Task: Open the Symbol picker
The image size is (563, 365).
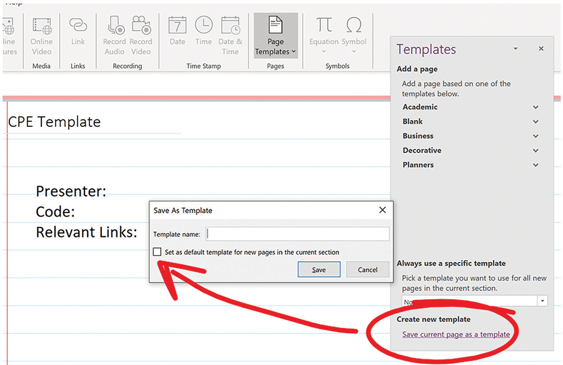Action: [354, 32]
